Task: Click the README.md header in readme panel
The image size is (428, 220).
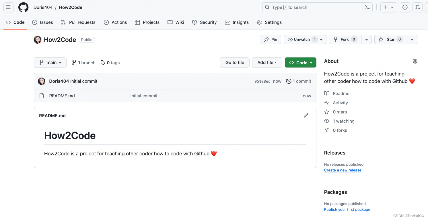Action: pos(52,116)
